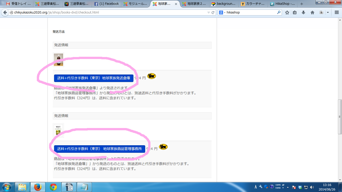Open a new tab with plus button
Screen dimensions: 342x192
coord(301,4)
